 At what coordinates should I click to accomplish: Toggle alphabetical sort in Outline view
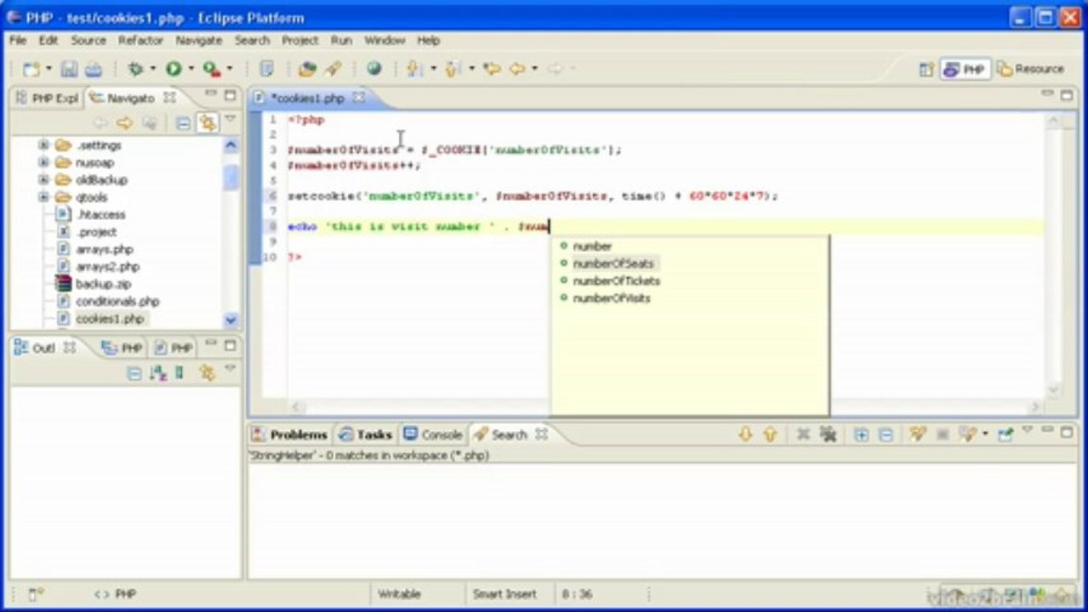pyautogui.click(x=157, y=373)
